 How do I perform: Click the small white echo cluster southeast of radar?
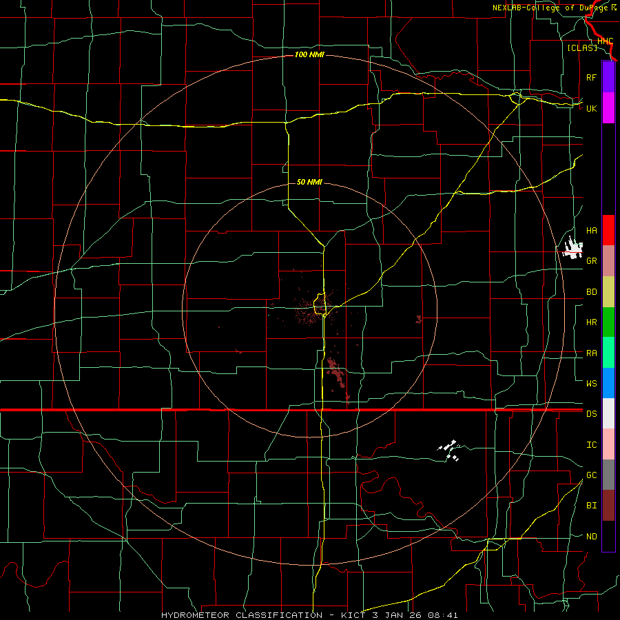[448, 451]
